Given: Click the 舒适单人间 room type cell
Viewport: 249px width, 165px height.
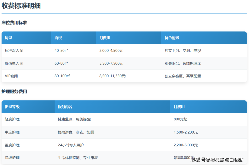Looking at the screenshot, I should coord(14,63).
